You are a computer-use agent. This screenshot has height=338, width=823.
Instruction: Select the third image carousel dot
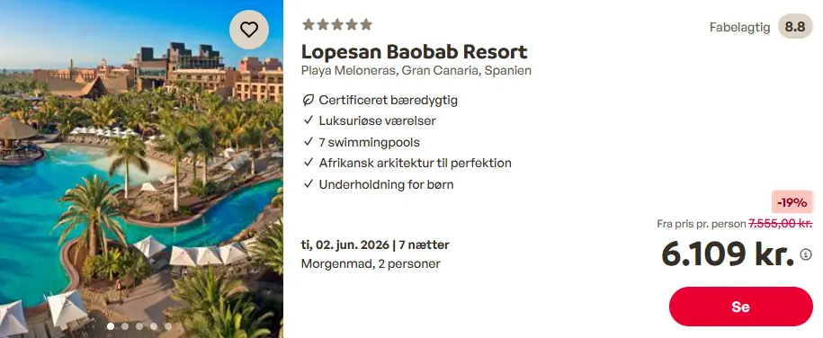click(x=139, y=326)
